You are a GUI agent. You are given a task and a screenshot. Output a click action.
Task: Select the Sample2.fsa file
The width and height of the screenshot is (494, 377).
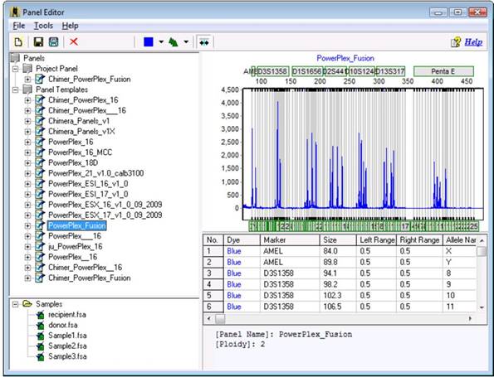[x=67, y=346]
